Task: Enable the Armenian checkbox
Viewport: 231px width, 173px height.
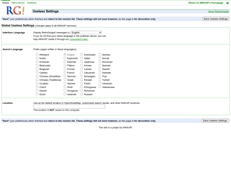Action: [x=37, y=62]
